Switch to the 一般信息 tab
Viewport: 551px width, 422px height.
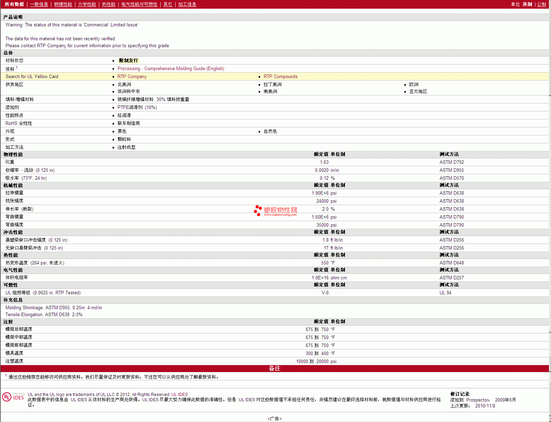pos(39,5)
